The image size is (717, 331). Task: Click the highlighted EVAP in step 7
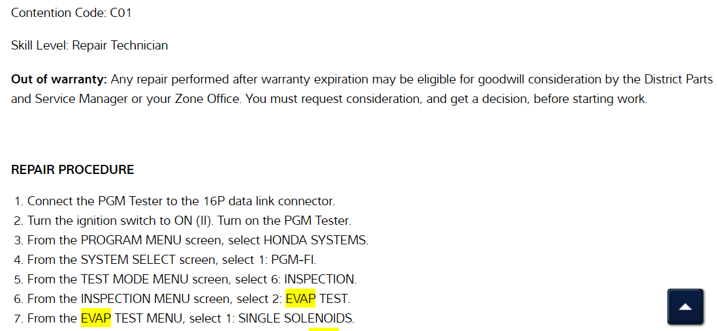pyautogui.click(x=95, y=318)
